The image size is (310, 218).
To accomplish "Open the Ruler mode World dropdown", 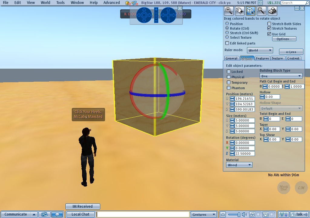I will (260, 50).
